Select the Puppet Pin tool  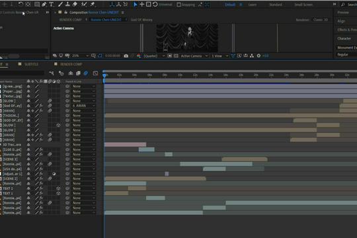[93, 4]
